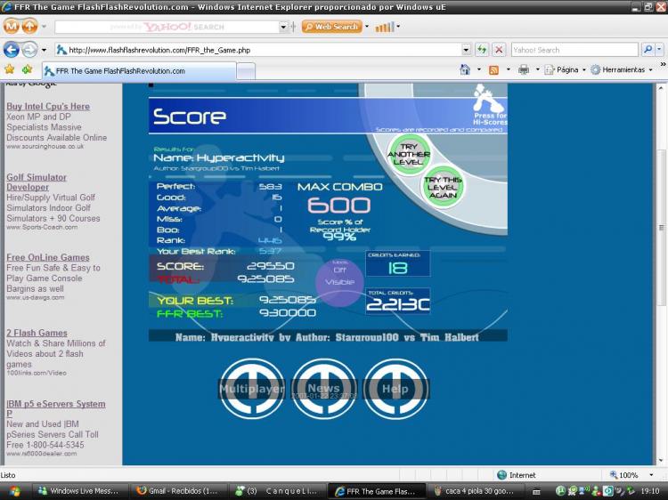This screenshot has height=500, width=668.
Task: Click the score value 29550
Action: click(x=271, y=266)
